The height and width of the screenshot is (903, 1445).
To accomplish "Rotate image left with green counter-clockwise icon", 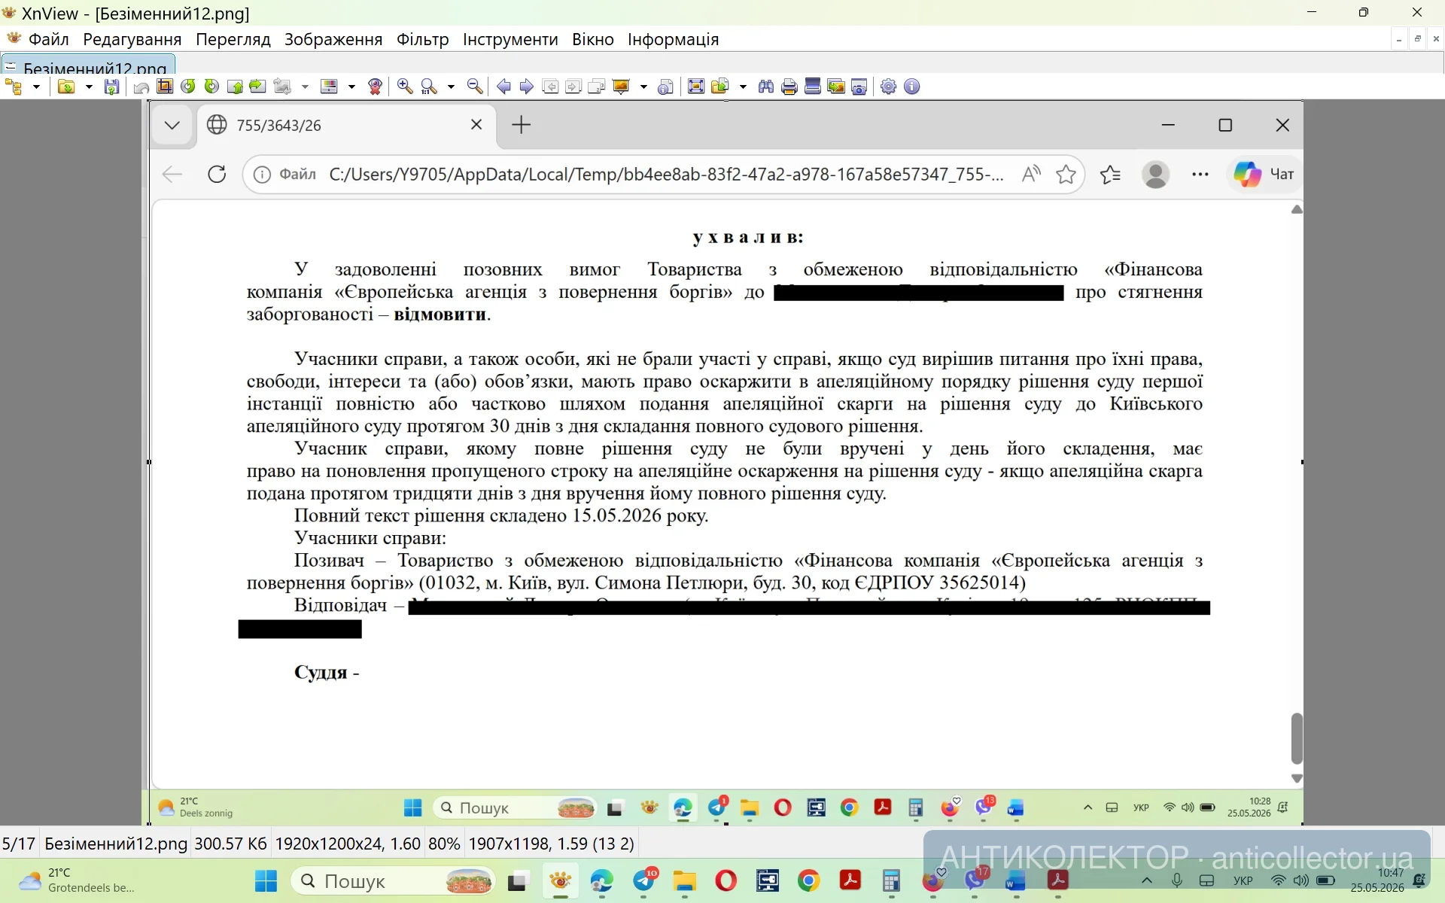I will [x=188, y=87].
